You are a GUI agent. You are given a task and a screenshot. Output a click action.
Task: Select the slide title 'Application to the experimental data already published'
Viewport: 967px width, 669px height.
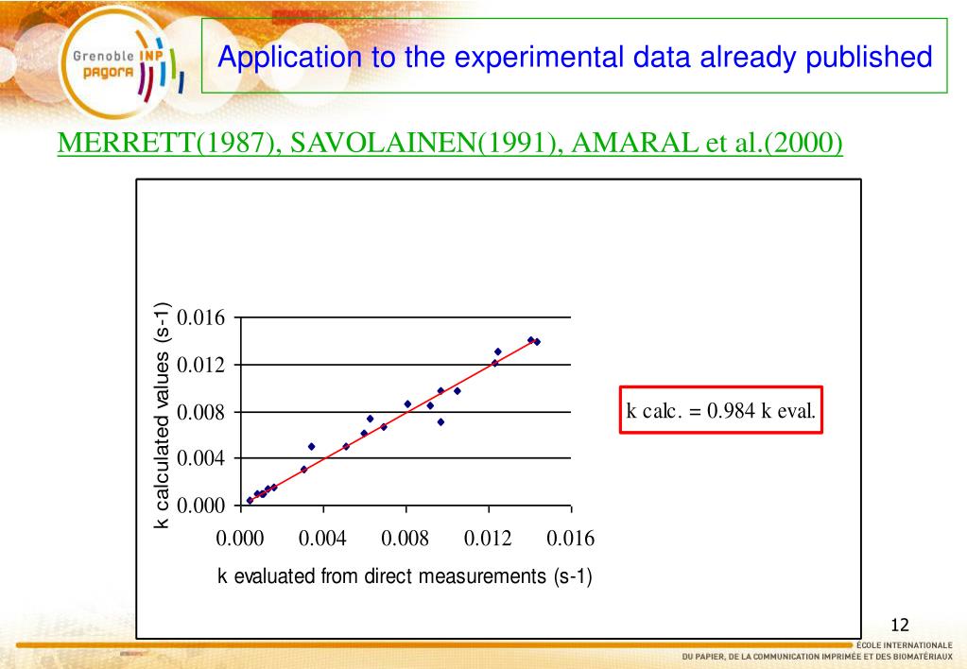pos(575,57)
